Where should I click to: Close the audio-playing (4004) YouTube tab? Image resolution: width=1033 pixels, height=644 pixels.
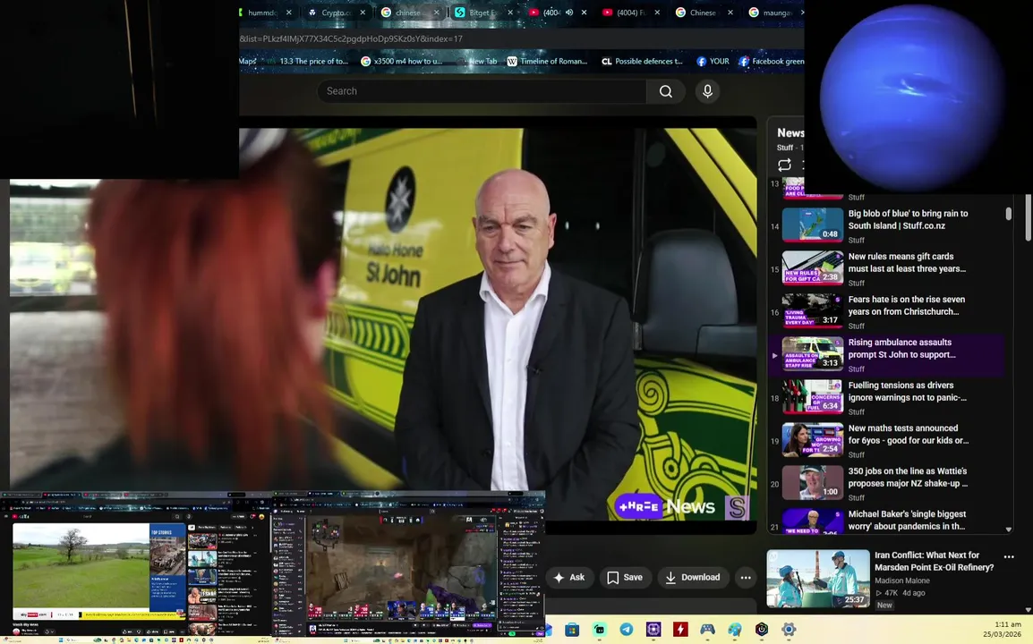584,13
